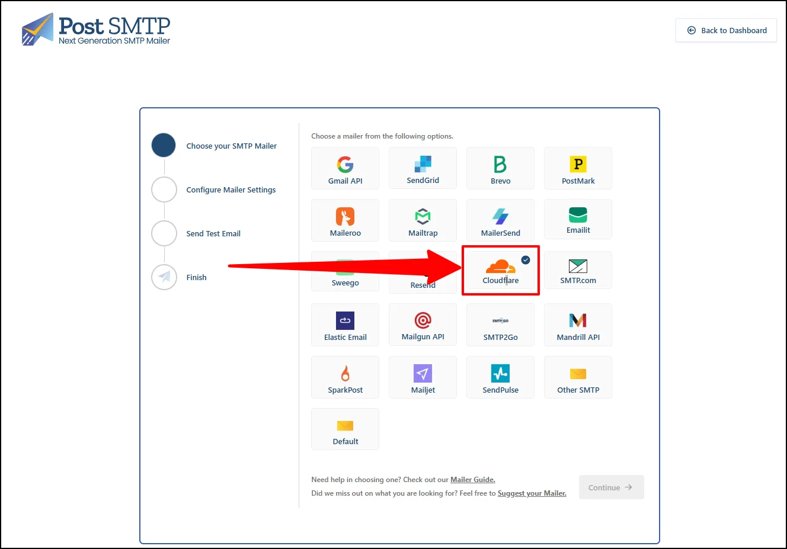Image resolution: width=787 pixels, height=549 pixels.
Task: Click the Continue button
Action: (611, 487)
